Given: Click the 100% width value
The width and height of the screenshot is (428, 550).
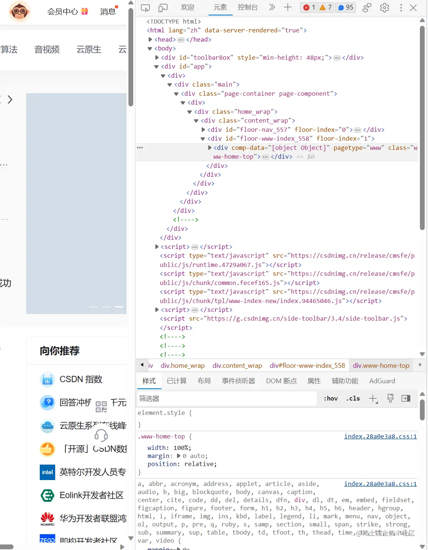Looking at the screenshot, I should coord(181,448).
